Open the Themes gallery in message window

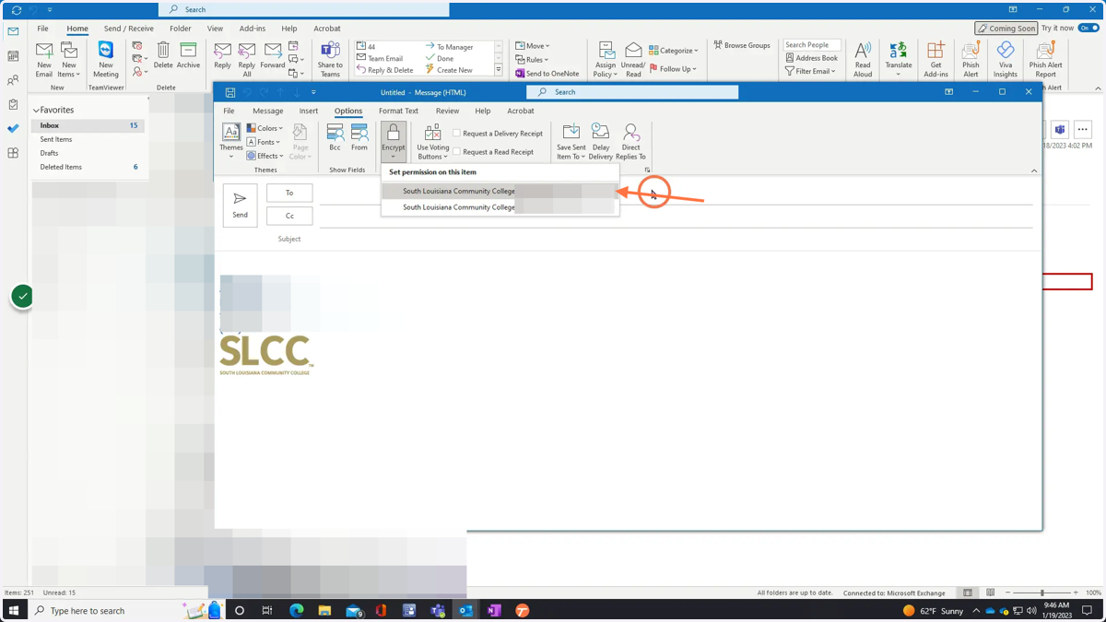(x=231, y=141)
